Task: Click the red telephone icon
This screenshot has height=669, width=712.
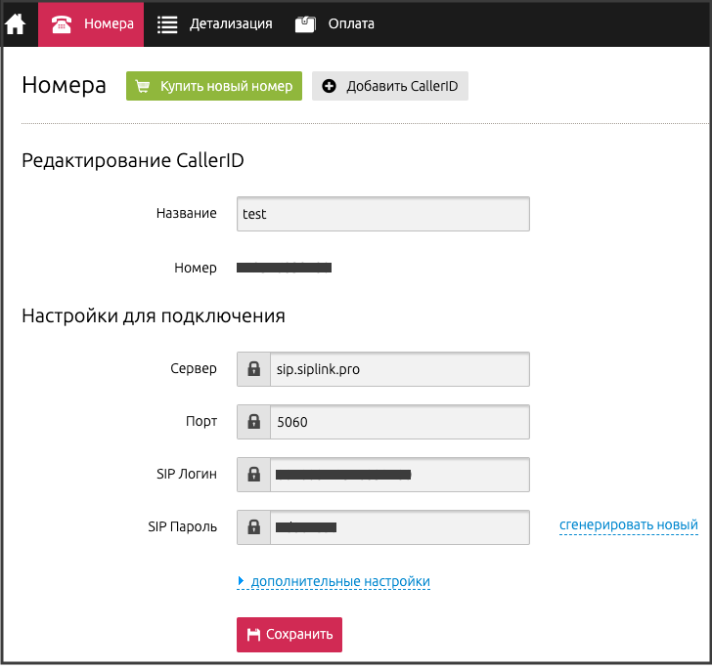Action: [x=62, y=23]
